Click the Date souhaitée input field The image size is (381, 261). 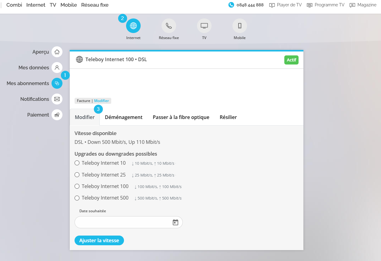129,222
